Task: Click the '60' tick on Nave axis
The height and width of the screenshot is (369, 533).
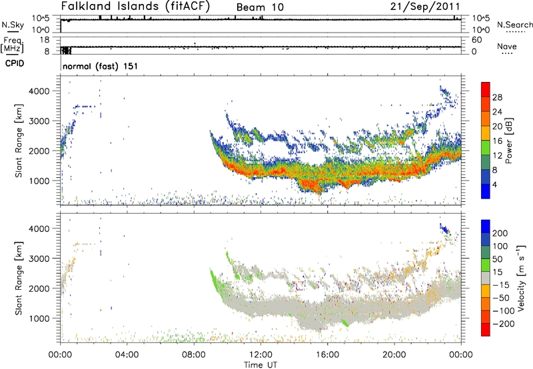Action: click(476, 40)
